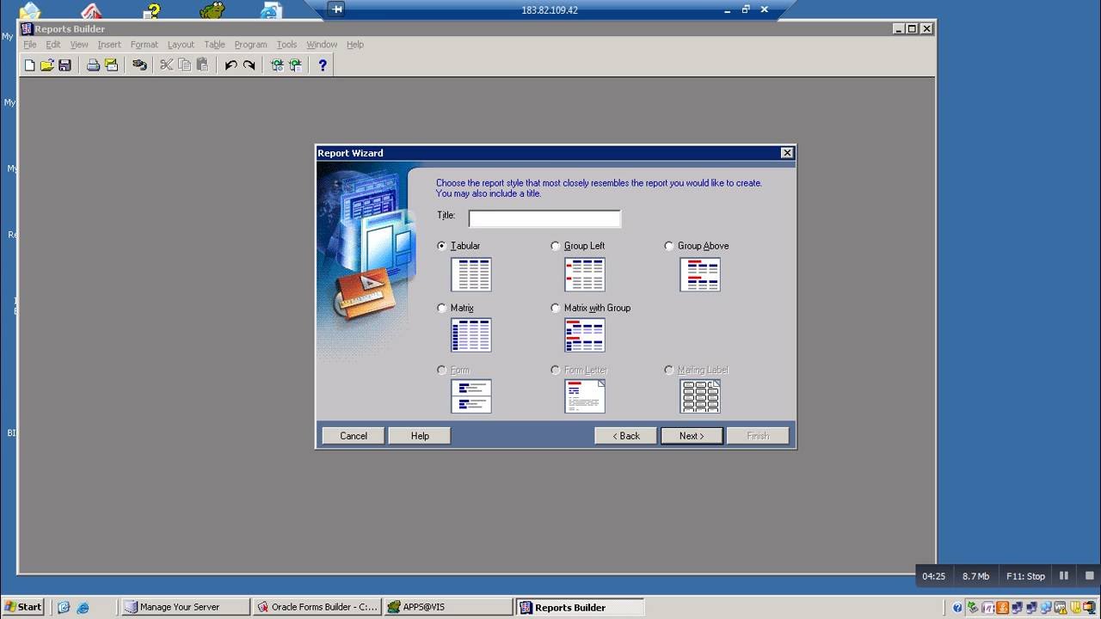Switch to Oracle Forms Builder taskbar window
Image resolution: width=1101 pixels, height=619 pixels.
(x=317, y=607)
